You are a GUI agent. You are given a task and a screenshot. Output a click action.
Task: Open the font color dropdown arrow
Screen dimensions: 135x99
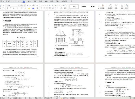click(35, 8)
